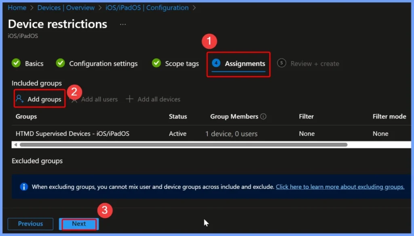Select the Basics step
Image resolution: width=414 pixels, height=236 pixels.
[34, 63]
